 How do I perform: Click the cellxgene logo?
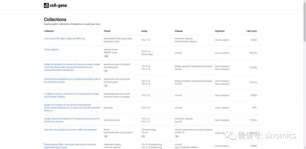click(x=55, y=5)
